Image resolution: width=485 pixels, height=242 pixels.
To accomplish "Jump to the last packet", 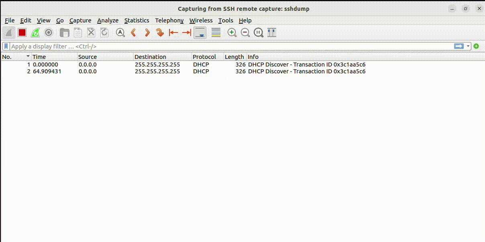I will tap(186, 32).
